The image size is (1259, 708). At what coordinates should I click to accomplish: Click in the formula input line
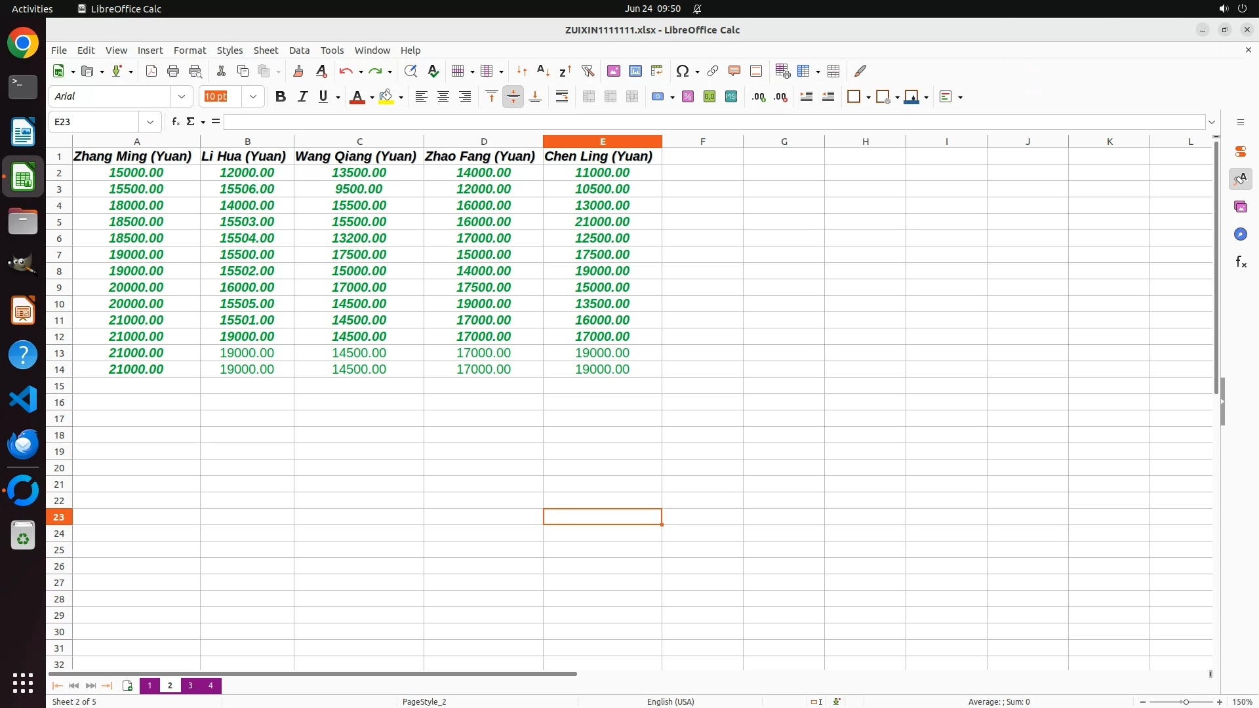(x=713, y=122)
